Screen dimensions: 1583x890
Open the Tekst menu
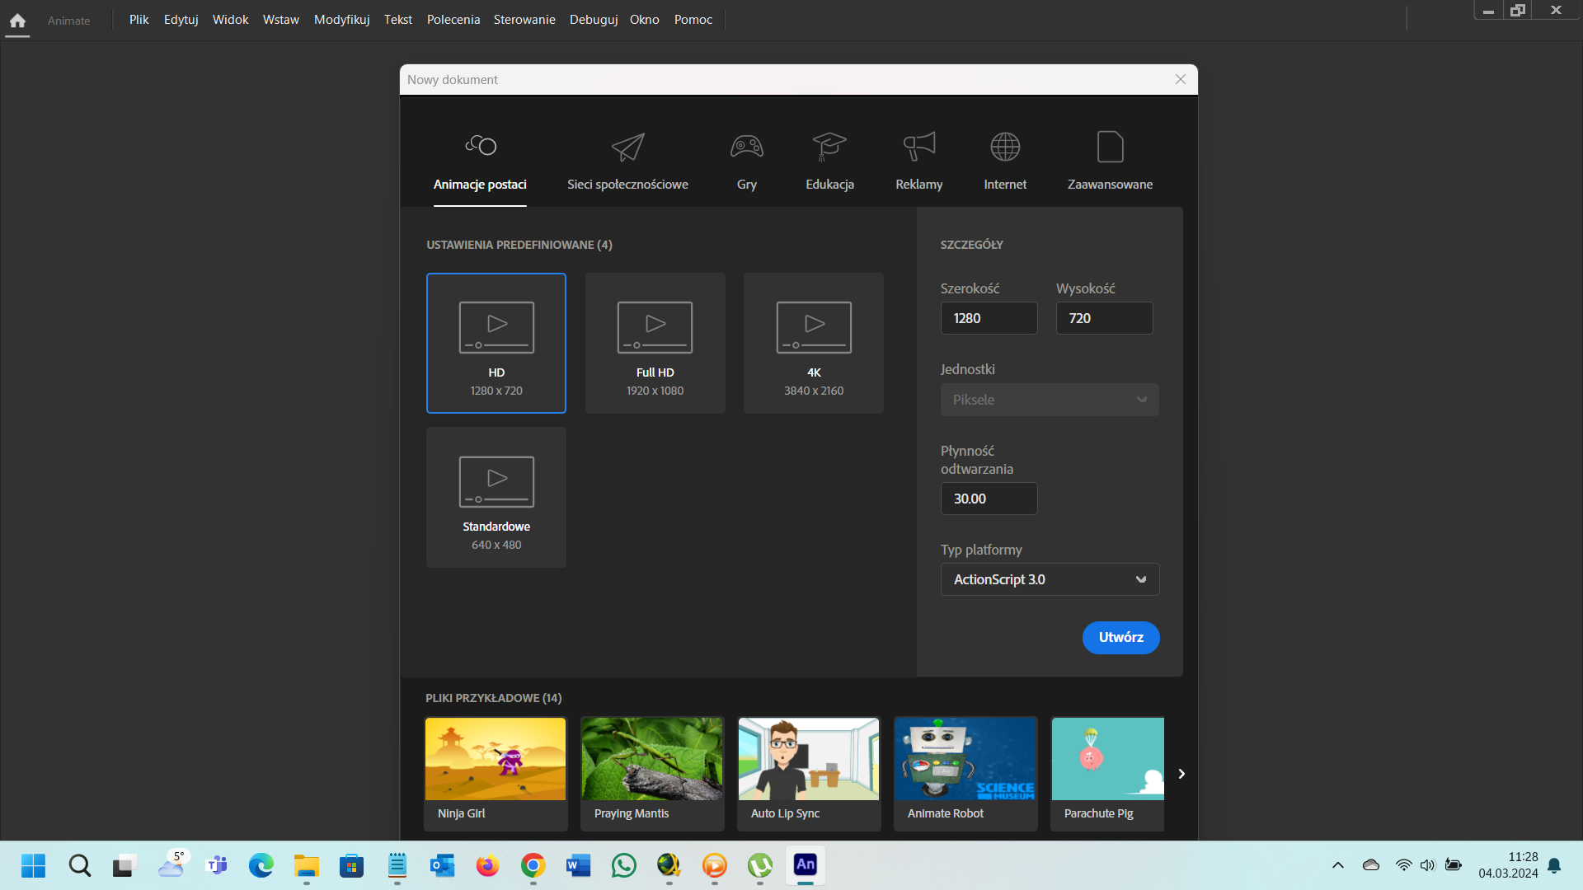tap(397, 20)
